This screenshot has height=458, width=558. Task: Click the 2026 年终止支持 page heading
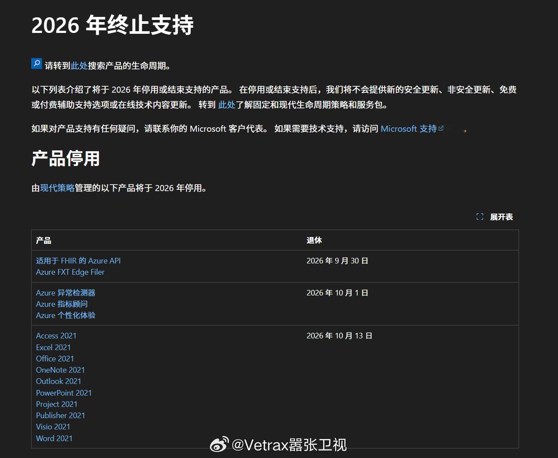pos(112,25)
